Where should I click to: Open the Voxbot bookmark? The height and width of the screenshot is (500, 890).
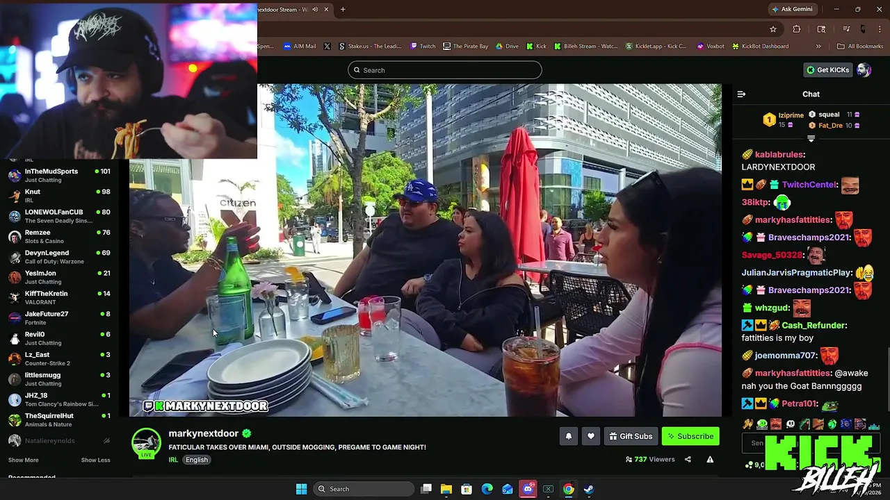pos(711,47)
